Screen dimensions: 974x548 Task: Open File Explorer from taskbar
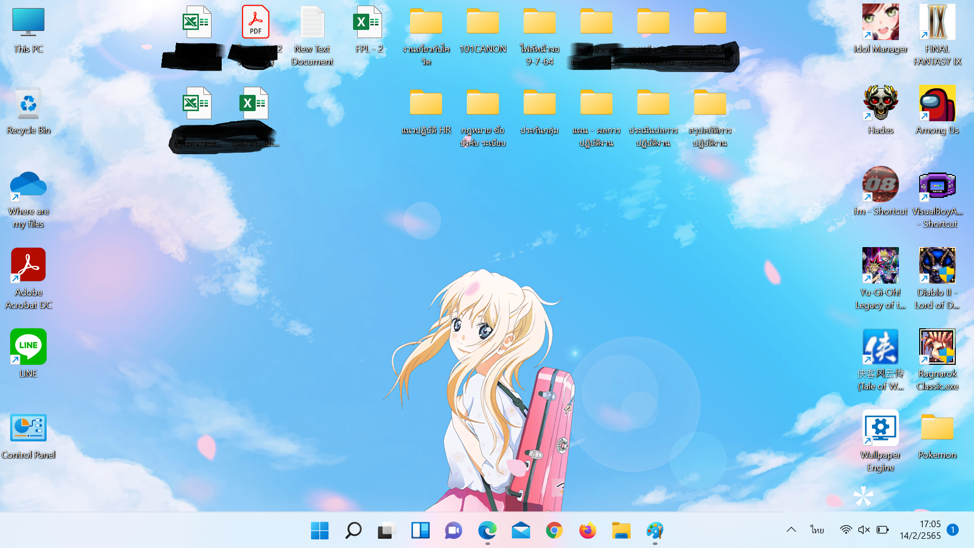click(x=621, y=531)
